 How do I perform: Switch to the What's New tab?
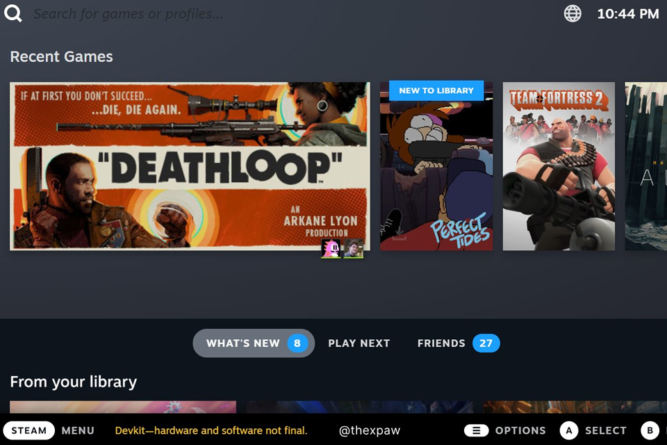(x=254, y=343)
